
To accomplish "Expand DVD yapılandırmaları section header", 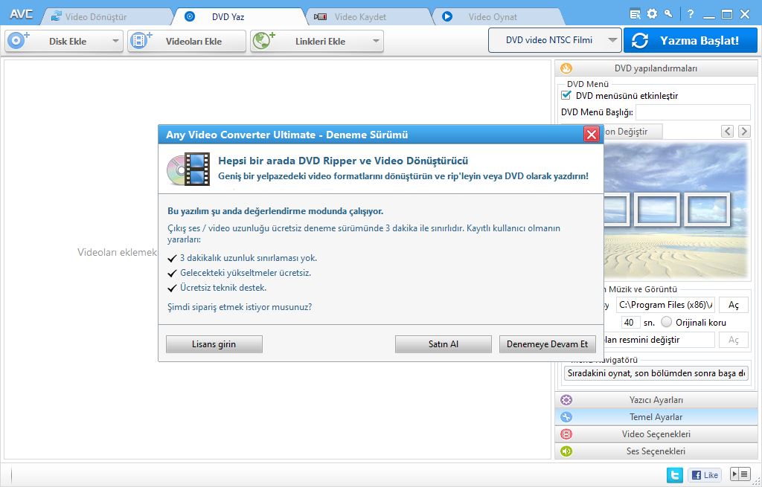I will coord(656,68).
